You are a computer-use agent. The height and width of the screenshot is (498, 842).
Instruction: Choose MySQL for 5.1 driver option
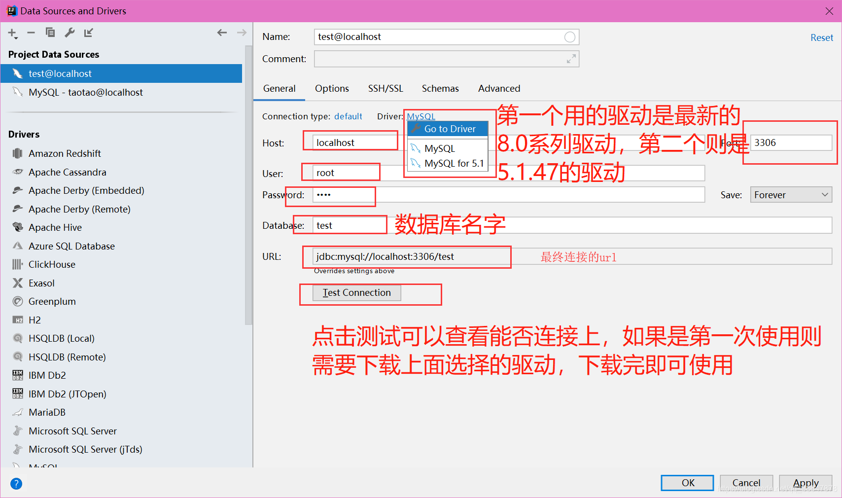[x=448, y=163]
